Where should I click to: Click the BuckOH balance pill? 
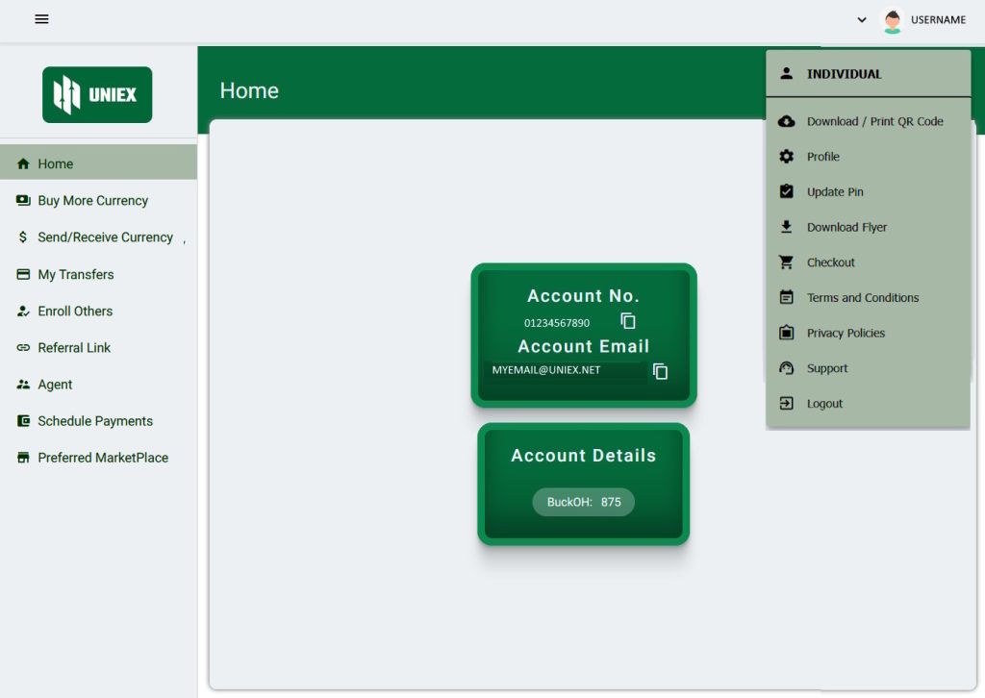[584, 502]
